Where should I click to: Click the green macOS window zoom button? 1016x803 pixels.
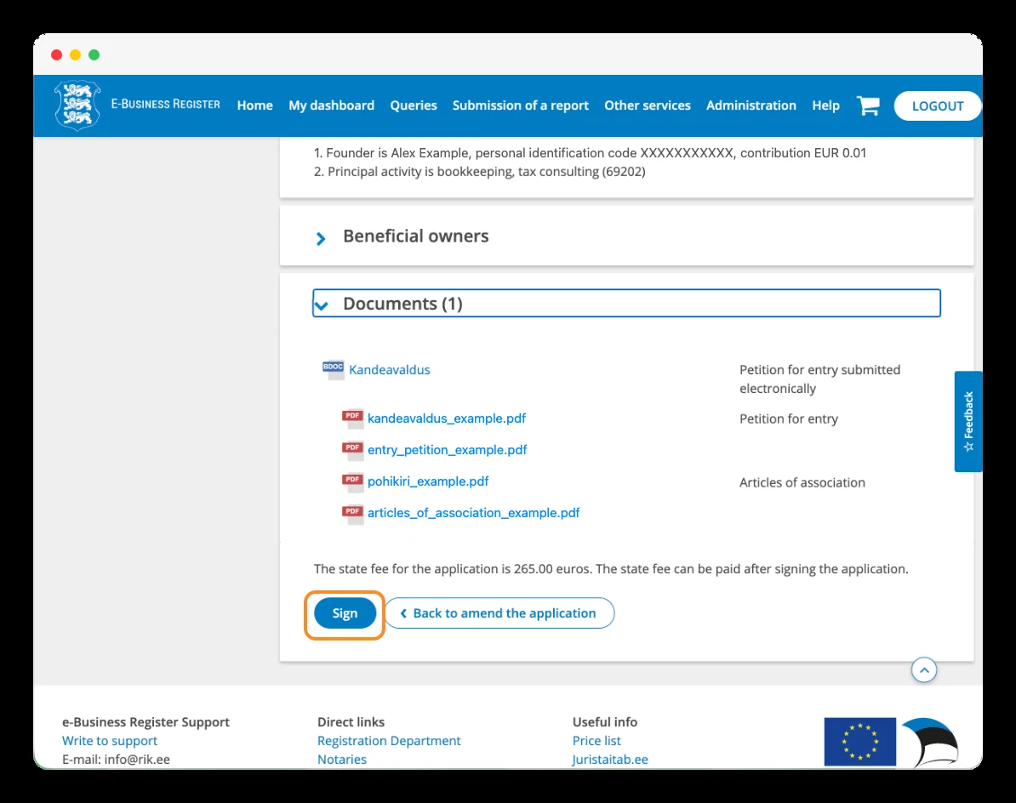(x=94, y=55)
